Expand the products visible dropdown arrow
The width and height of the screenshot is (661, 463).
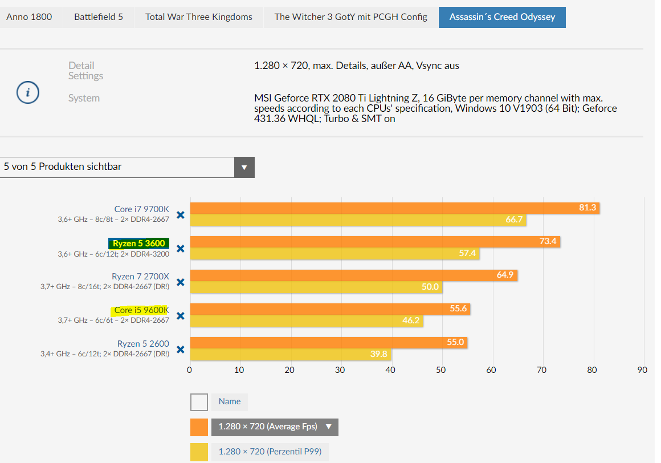[x=244, y=168]
